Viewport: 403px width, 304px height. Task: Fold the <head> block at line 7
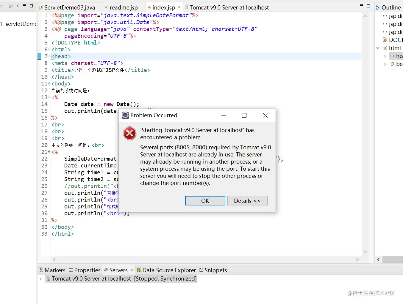[x=49, y=56]
